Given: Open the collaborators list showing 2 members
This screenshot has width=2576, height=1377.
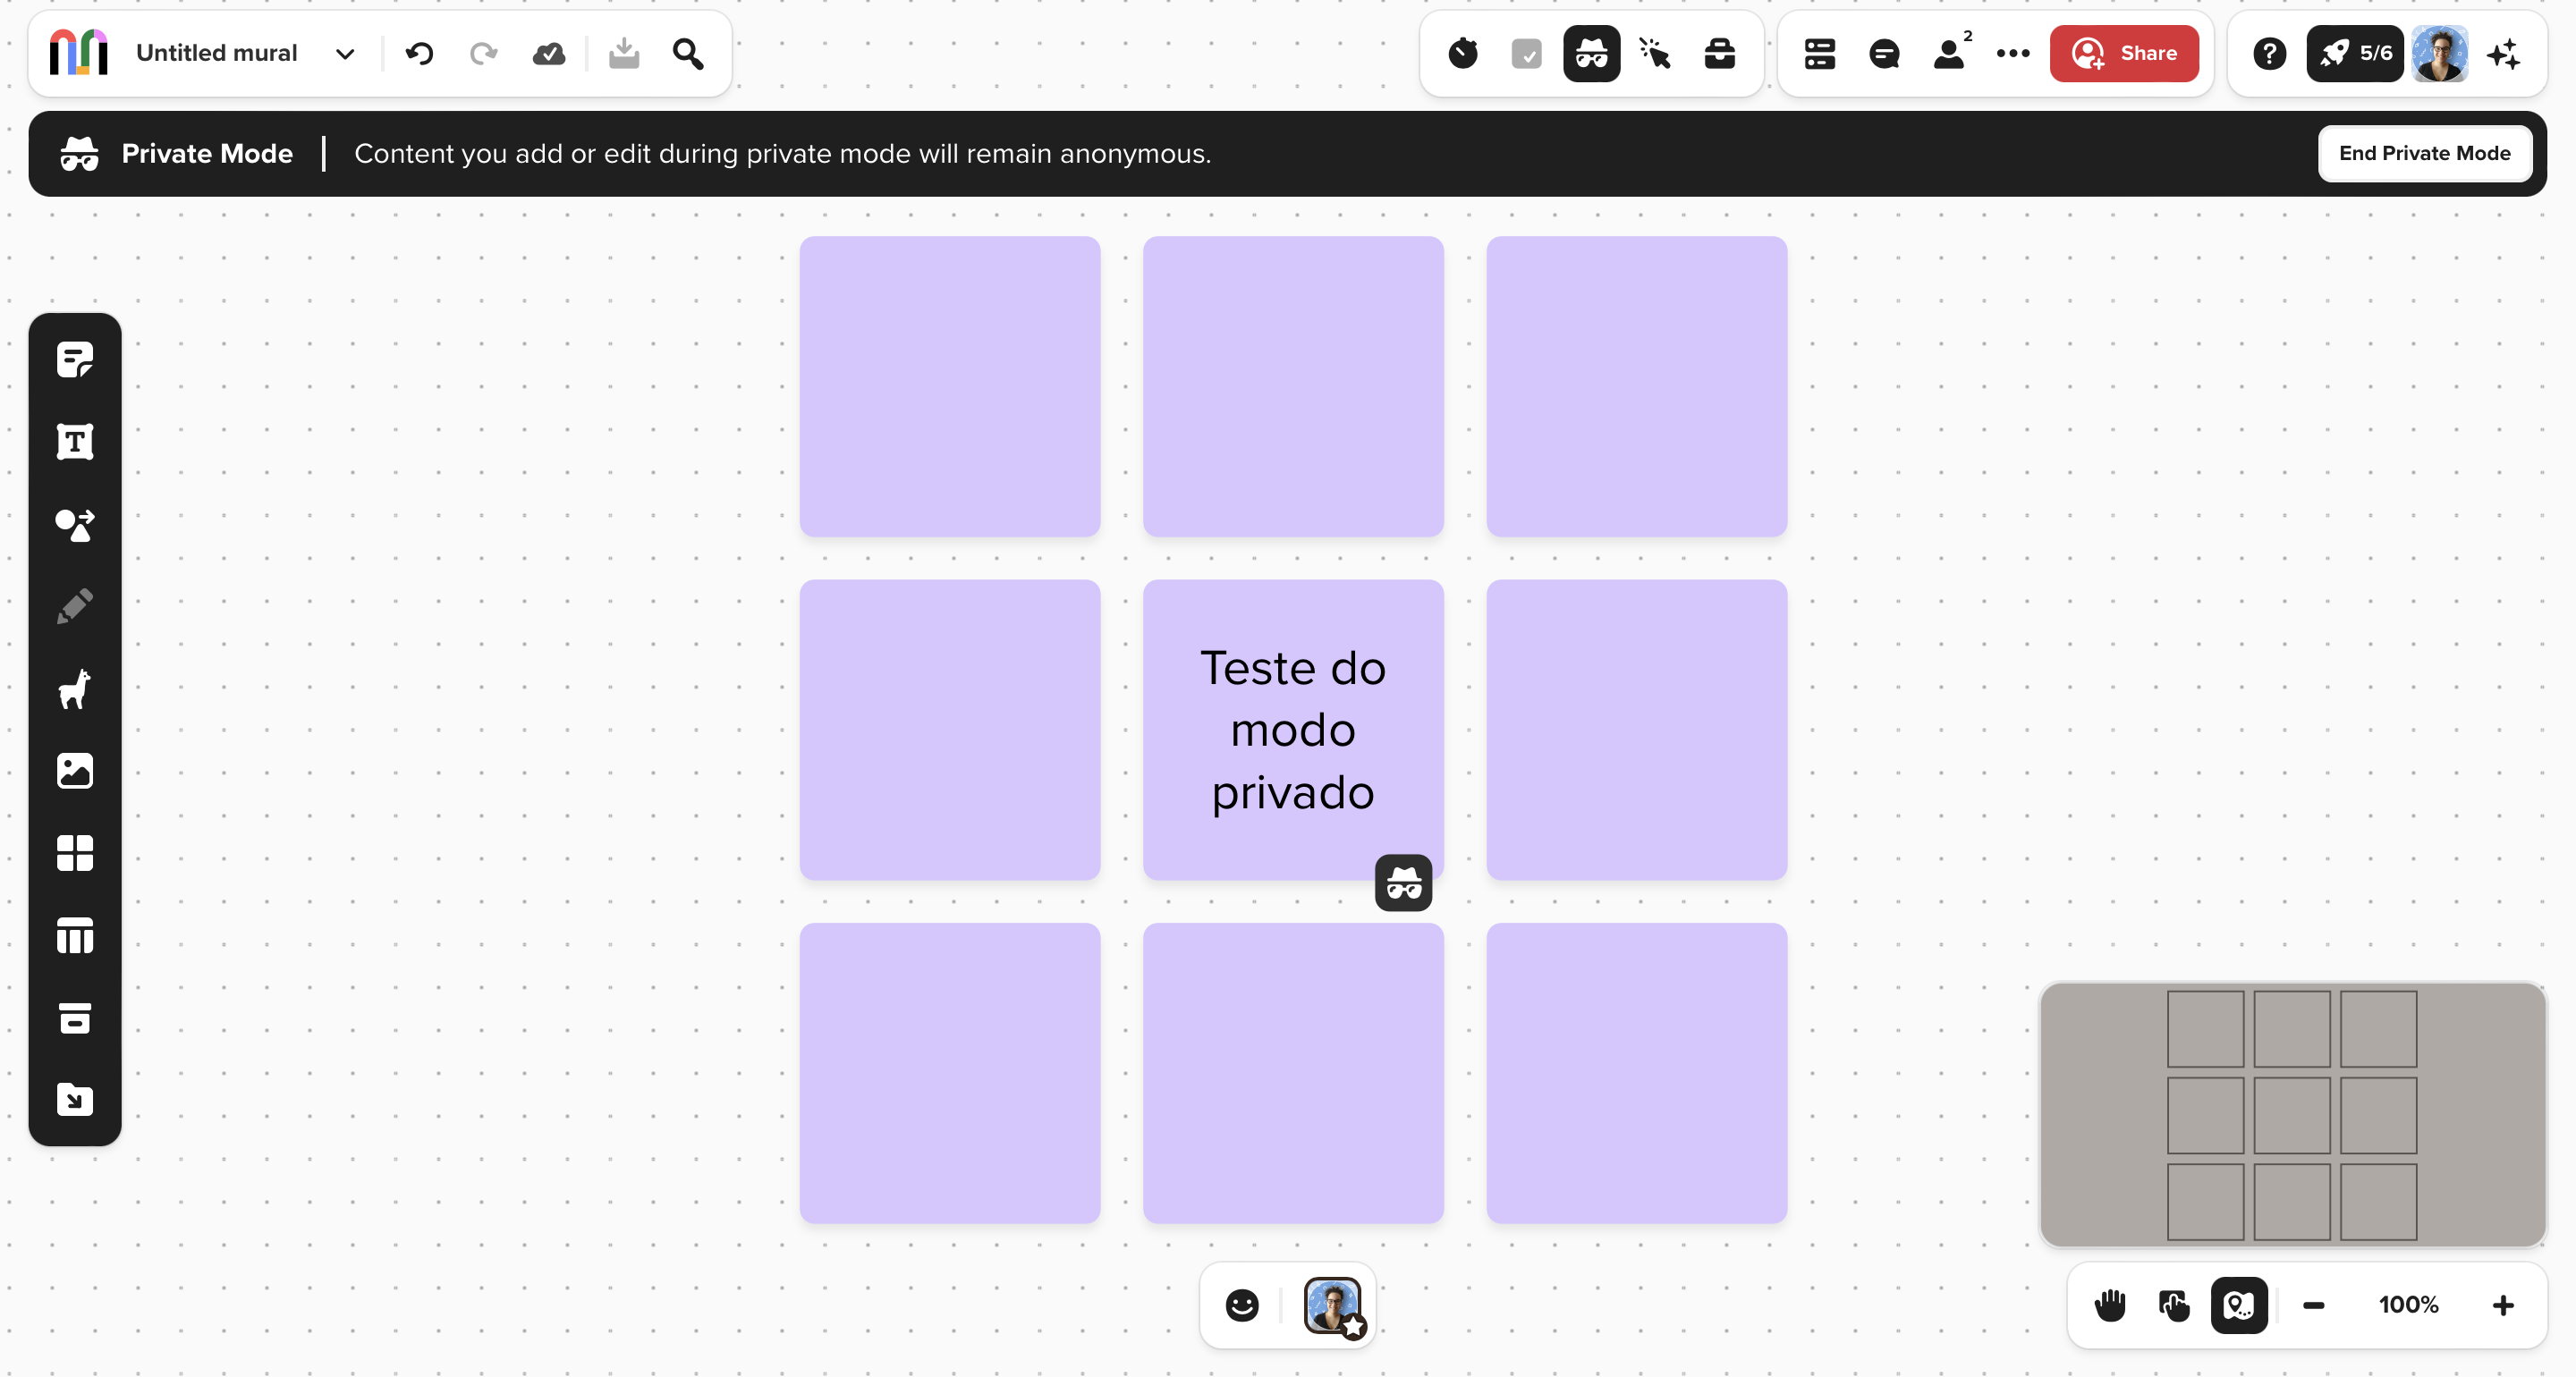Looking at the screenshot, I should (1950, 53).
